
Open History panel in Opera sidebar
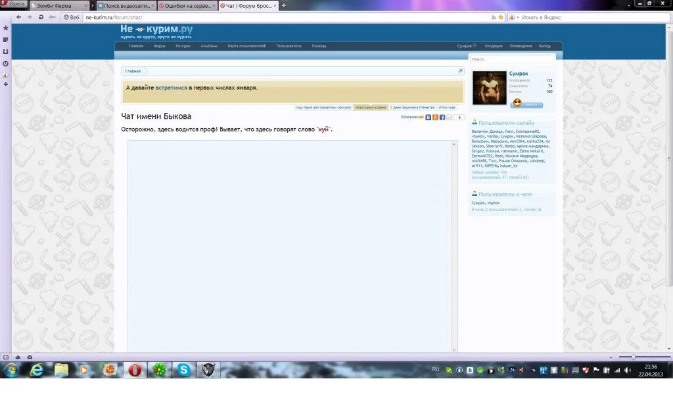tap(5, 64)
